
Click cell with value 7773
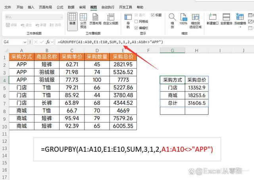[123, 80]
